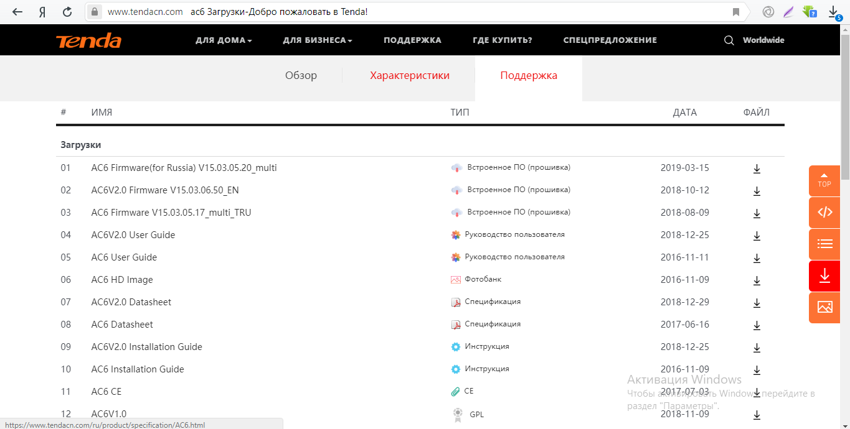
Task: Download the AC6V1.0 GPL file
Action: (x=757, y=415)
